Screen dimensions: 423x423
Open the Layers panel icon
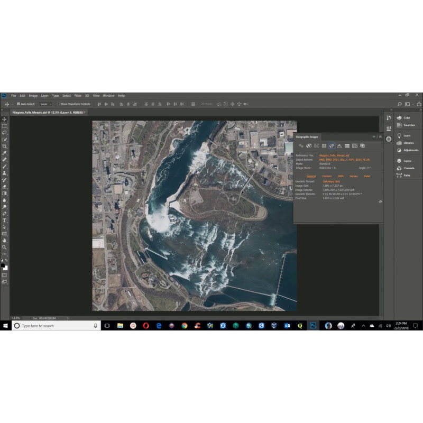pos(399,161)
